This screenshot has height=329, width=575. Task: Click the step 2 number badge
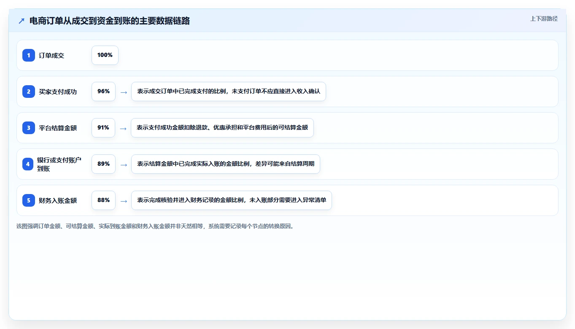[29, 92]
